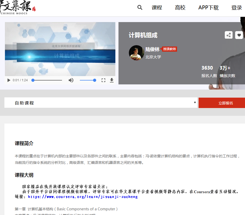The image size is (245, 215).
Task: Click the 立即报名 button
Action: [222, 103]
